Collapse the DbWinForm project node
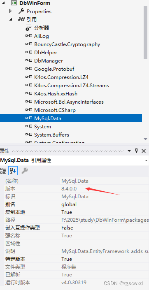This screenshot has width=149, height=290. 3,3
